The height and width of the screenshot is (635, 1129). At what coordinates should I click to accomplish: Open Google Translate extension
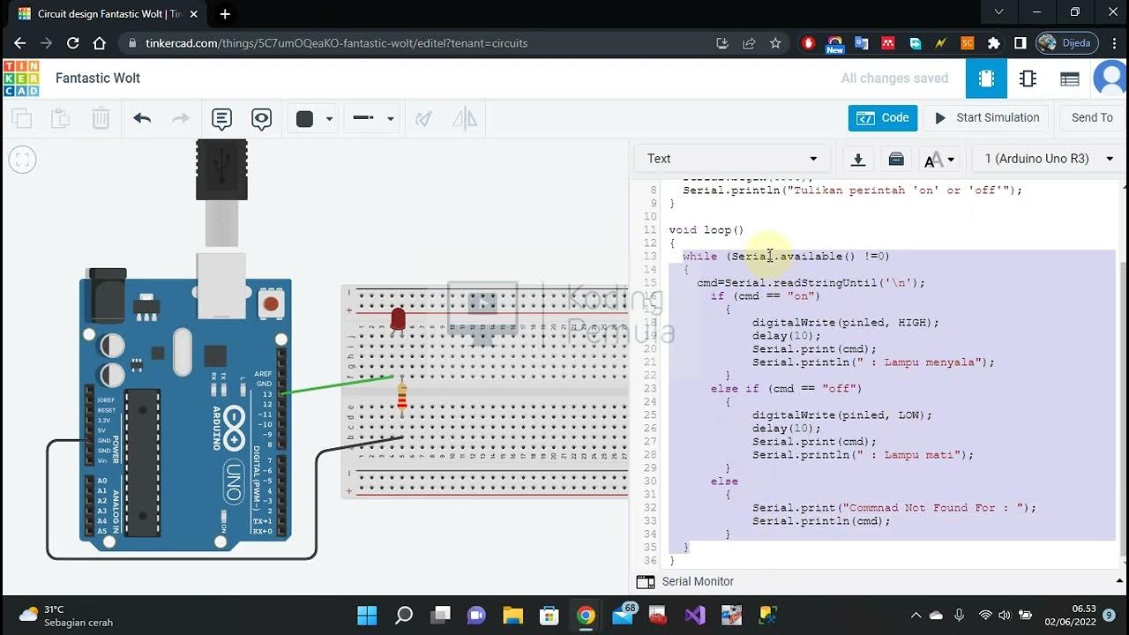(862, 43)
